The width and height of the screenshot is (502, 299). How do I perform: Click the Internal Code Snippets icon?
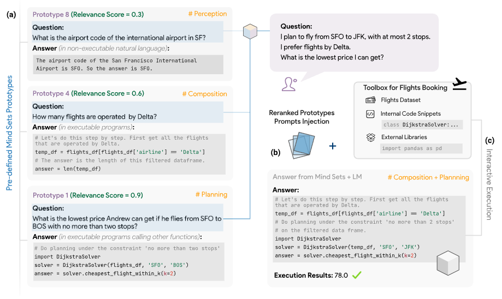(370, 114)
